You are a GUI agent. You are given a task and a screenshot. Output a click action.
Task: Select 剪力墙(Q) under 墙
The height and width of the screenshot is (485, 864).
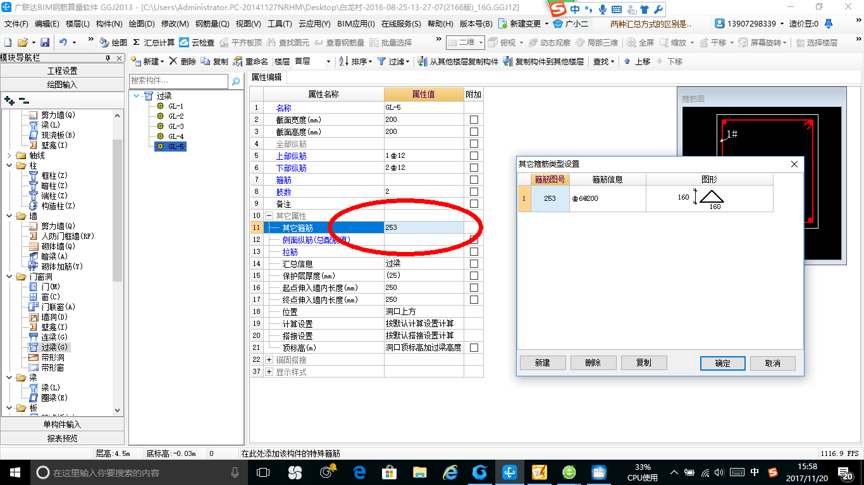(x=52, y=226)
